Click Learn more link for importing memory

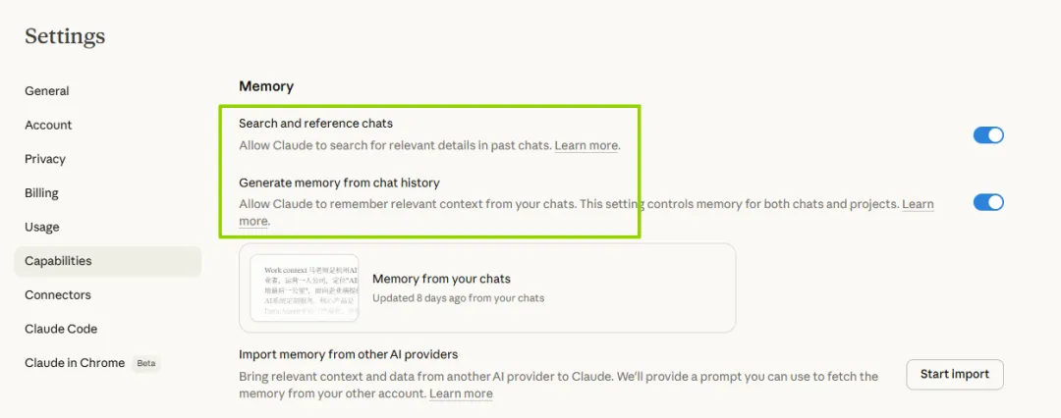pos(461,393)
